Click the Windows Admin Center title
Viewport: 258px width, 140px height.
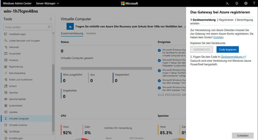tap(17, 3)
